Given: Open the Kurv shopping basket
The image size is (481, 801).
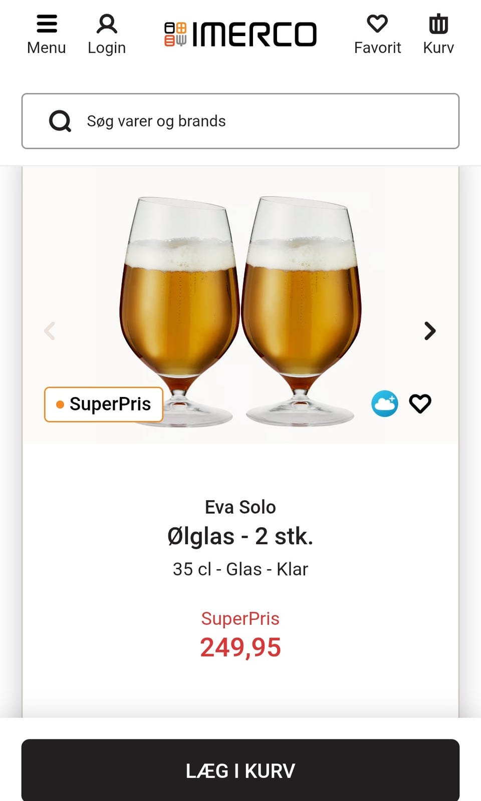Looking at the screenshot, I should click(x=438, y=34).
